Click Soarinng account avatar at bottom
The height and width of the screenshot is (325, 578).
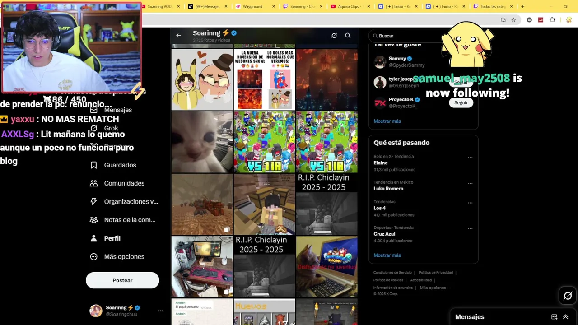tap(96, 311)
